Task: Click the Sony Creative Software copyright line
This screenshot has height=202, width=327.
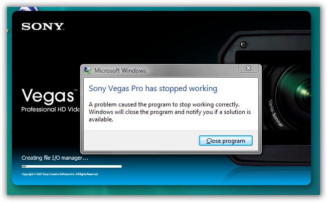Action: (x=60, y=174)
